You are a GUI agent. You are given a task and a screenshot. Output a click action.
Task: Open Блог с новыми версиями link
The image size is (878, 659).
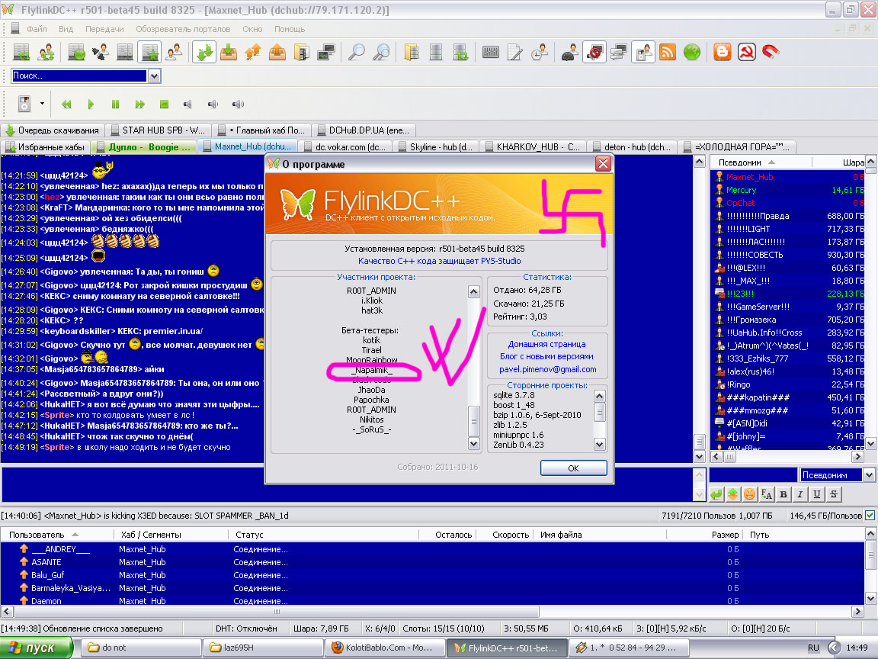point(546,356)
